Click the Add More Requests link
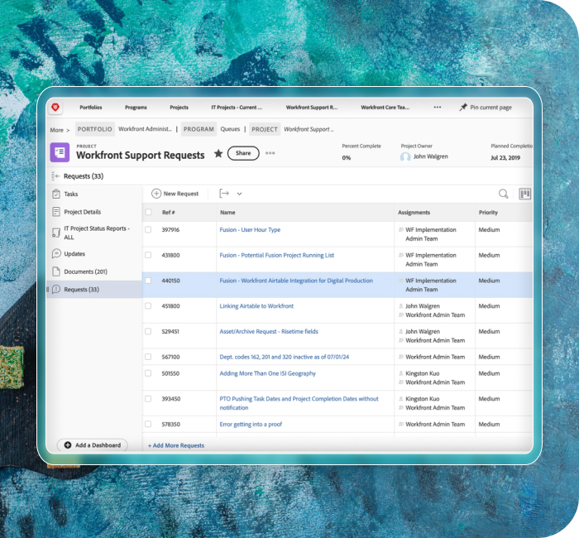579x538 pixels. coord(176,445)
